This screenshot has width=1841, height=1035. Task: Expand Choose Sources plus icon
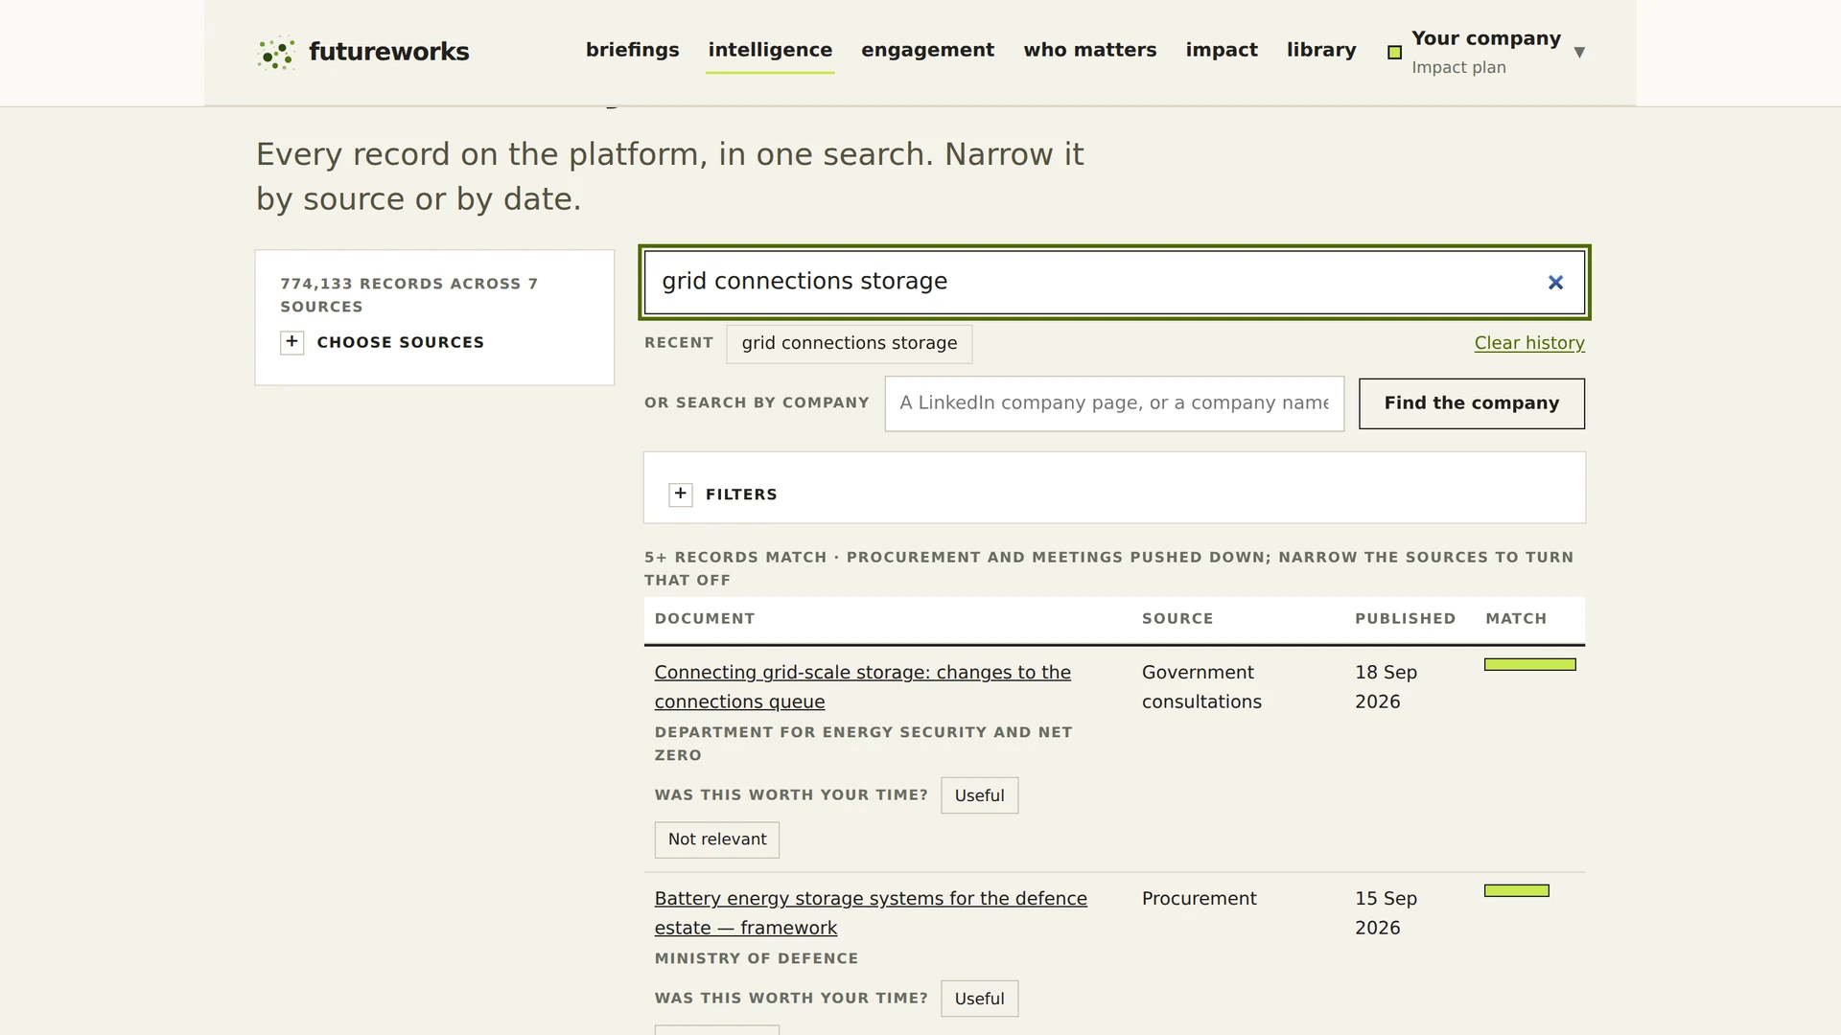click(x=292, y=342)
